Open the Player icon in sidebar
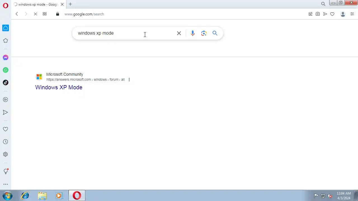 [x=5, y=100]
